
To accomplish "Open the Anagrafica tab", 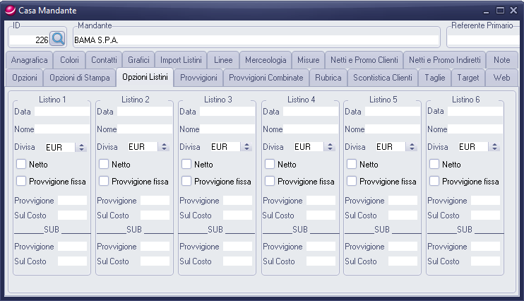I will (x=30, y=60).
